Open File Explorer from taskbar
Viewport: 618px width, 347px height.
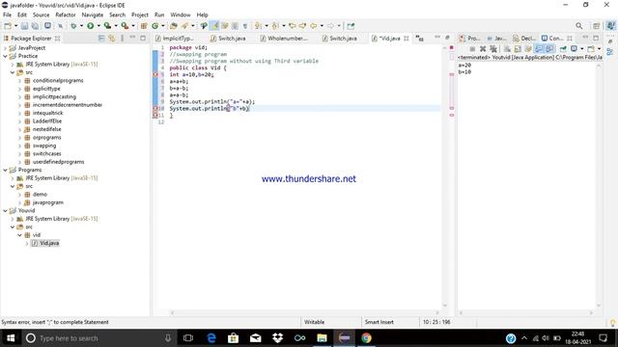(x=322, y=338)
